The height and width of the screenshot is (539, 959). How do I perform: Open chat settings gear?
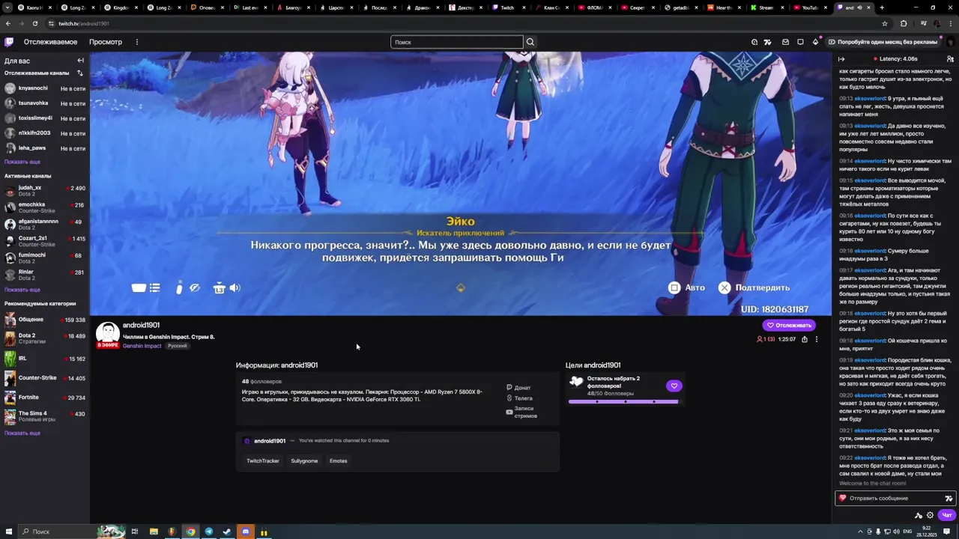[x=931, y=515]
